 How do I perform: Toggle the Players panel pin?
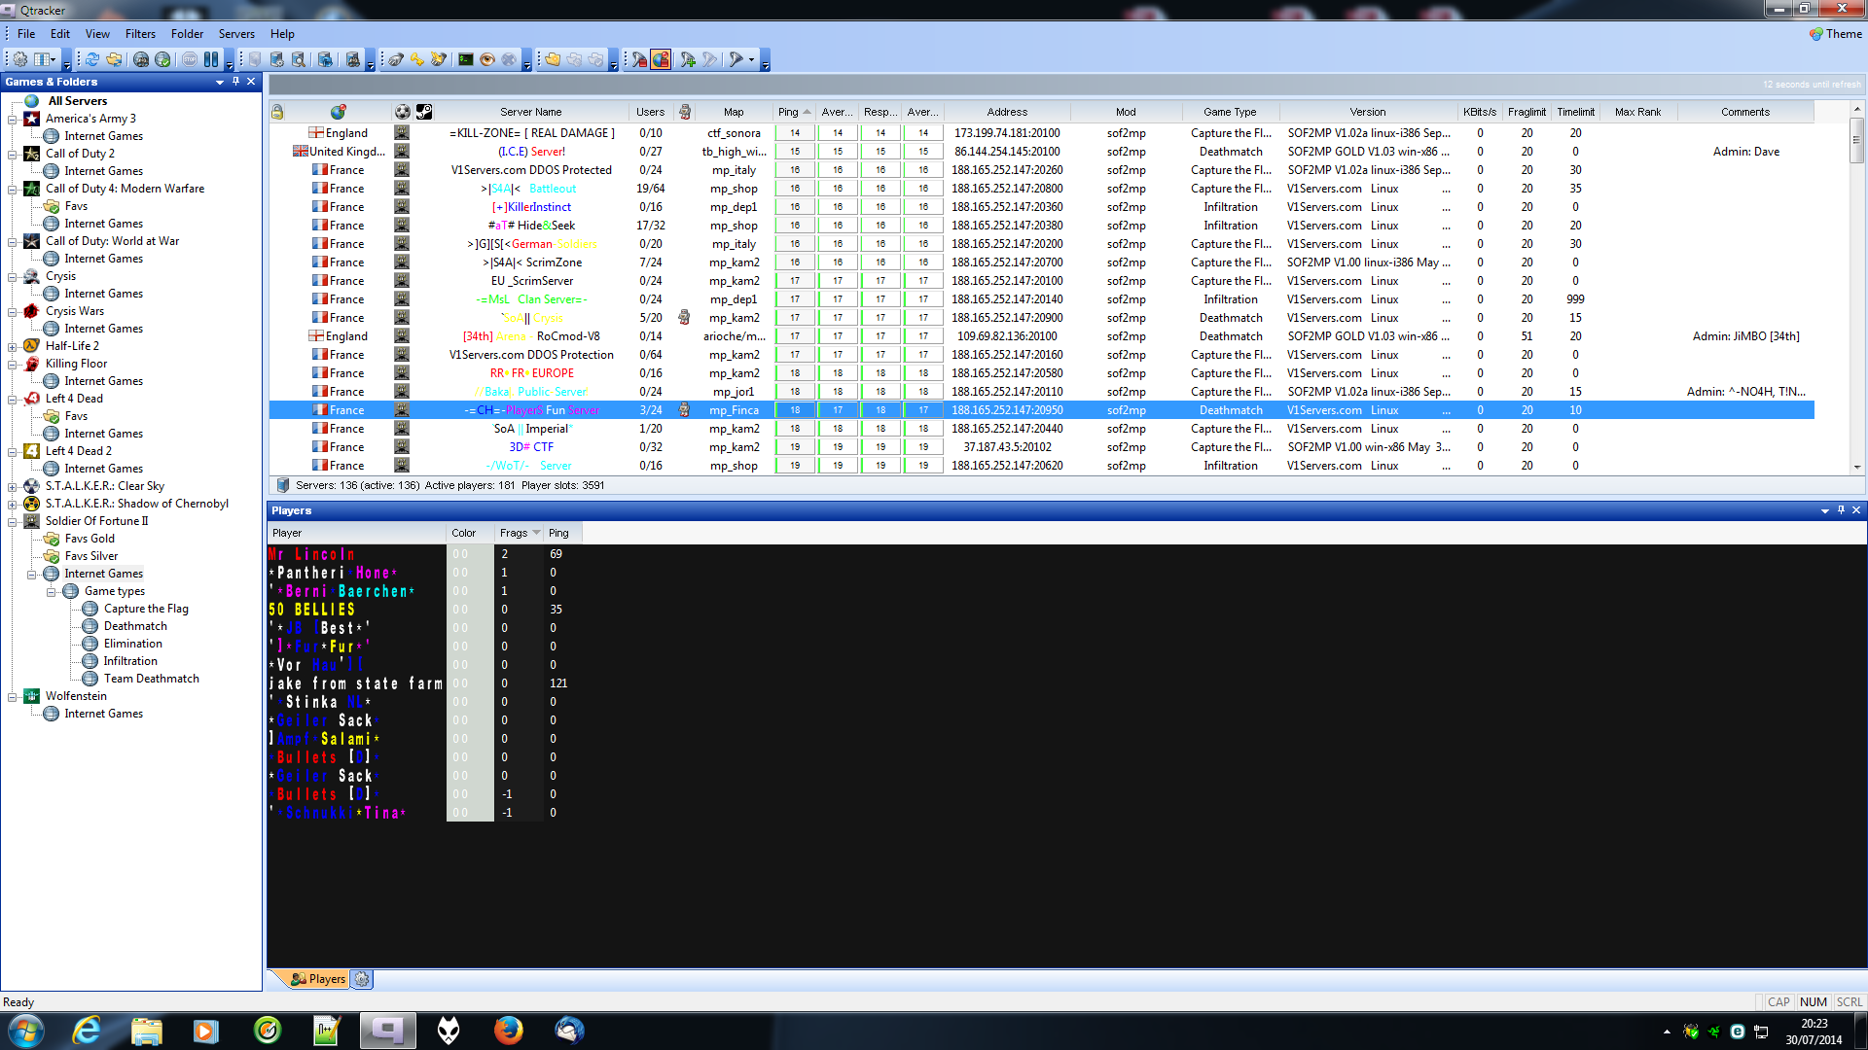[x=1841, y=510]
